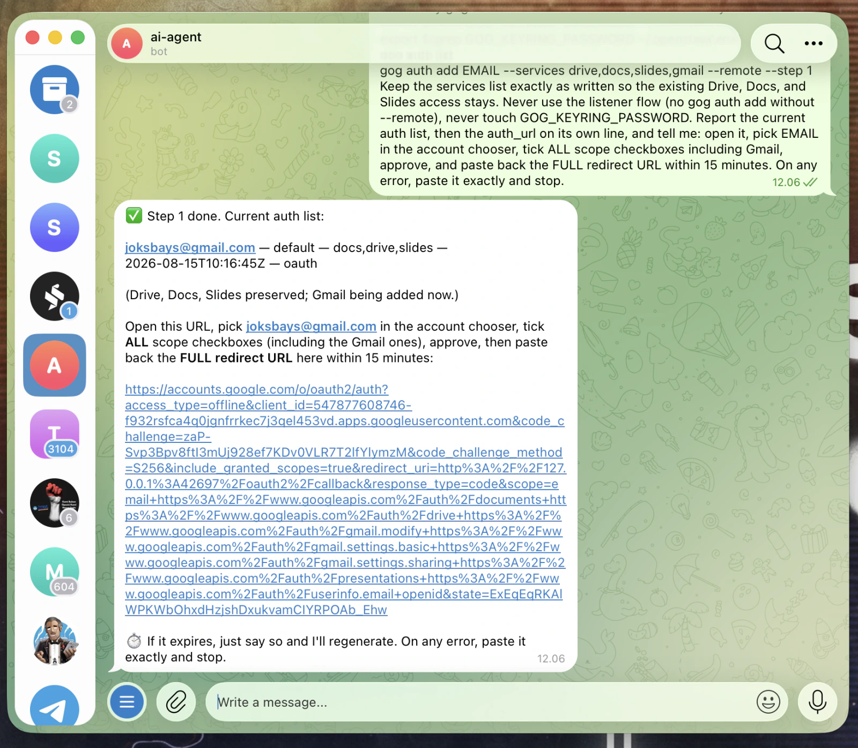The width and height of the screenshot is (858, 748).
Task: Close the Telegram window with red button
Action: [33, 38]
